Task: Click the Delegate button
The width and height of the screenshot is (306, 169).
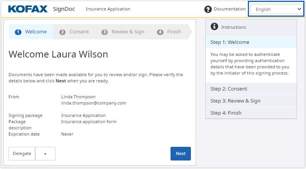Action: (22, 153)
